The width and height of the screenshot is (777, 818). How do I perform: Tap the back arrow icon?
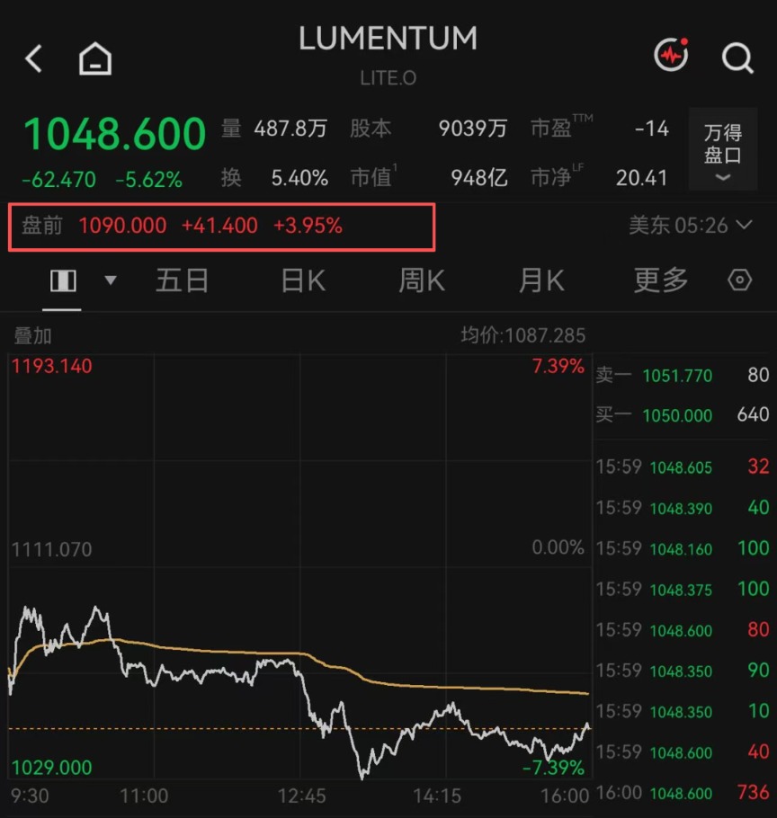click(33, 58)
